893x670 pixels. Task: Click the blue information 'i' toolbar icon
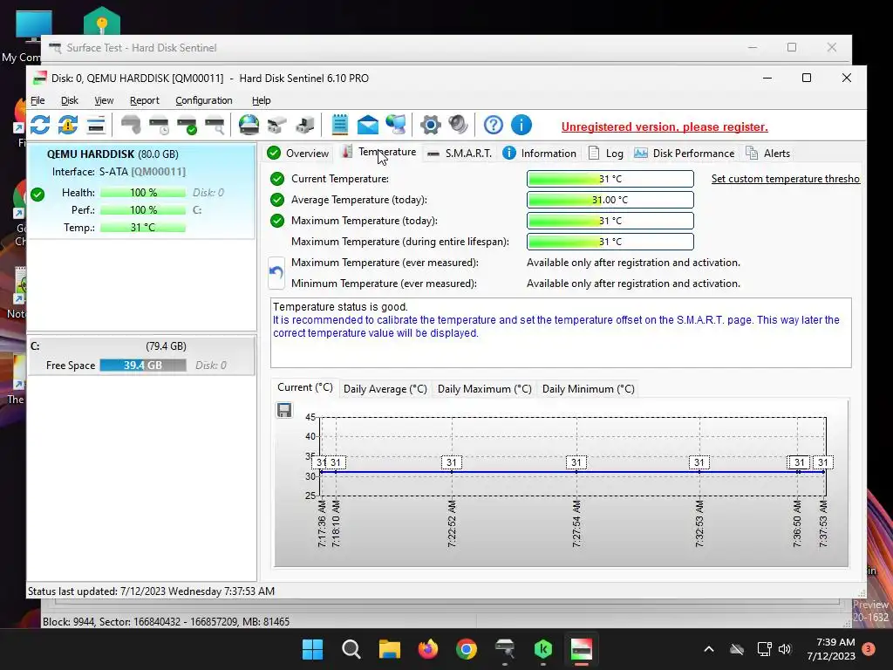pos(521,125)
